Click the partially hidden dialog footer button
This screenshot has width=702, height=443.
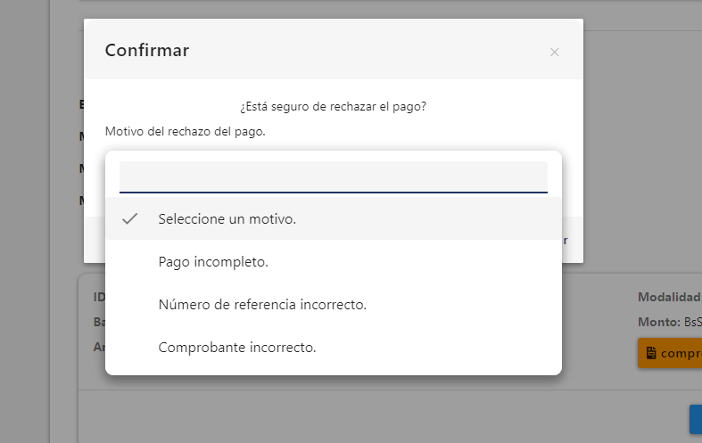[x=565, y=241]
